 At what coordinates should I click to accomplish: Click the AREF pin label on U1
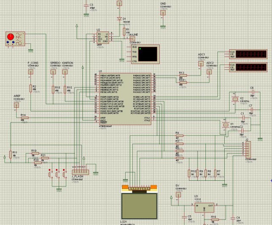click(x=103, y=118)
